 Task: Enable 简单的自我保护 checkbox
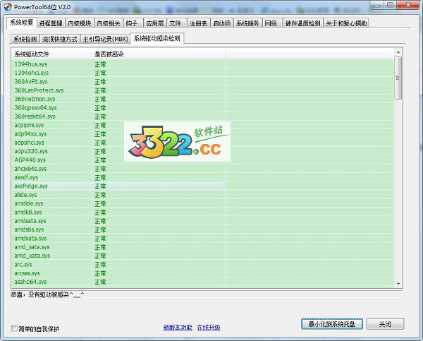[14, 328]
